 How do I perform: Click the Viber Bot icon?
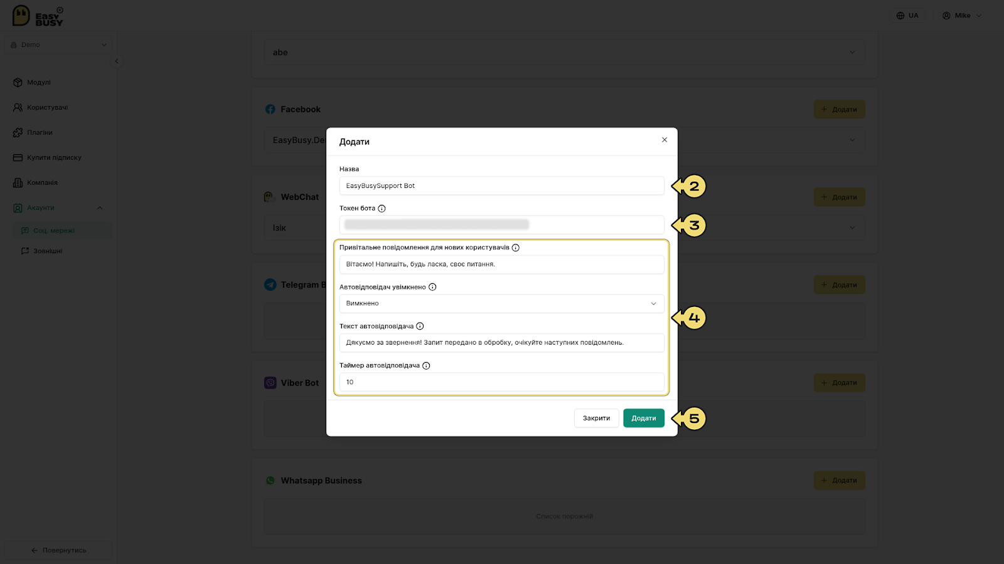270,382
